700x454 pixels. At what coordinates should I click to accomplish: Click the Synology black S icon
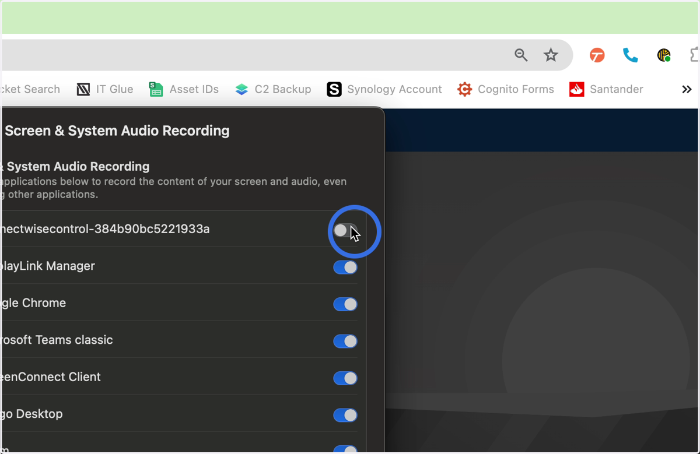pos(334,89)
